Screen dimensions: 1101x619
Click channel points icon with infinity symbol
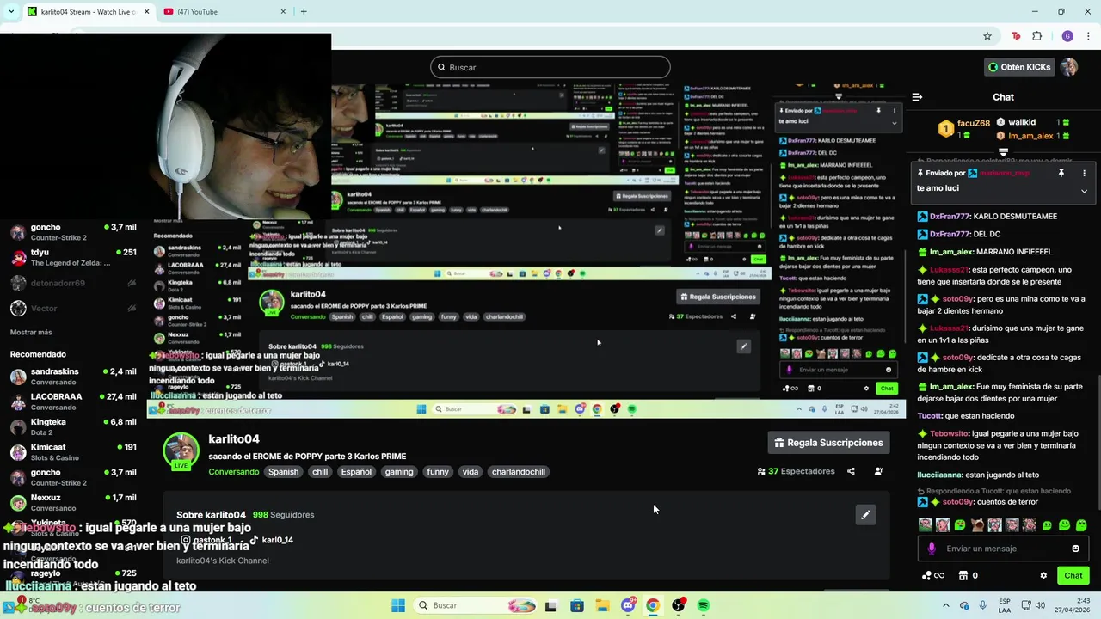[932, 576]
